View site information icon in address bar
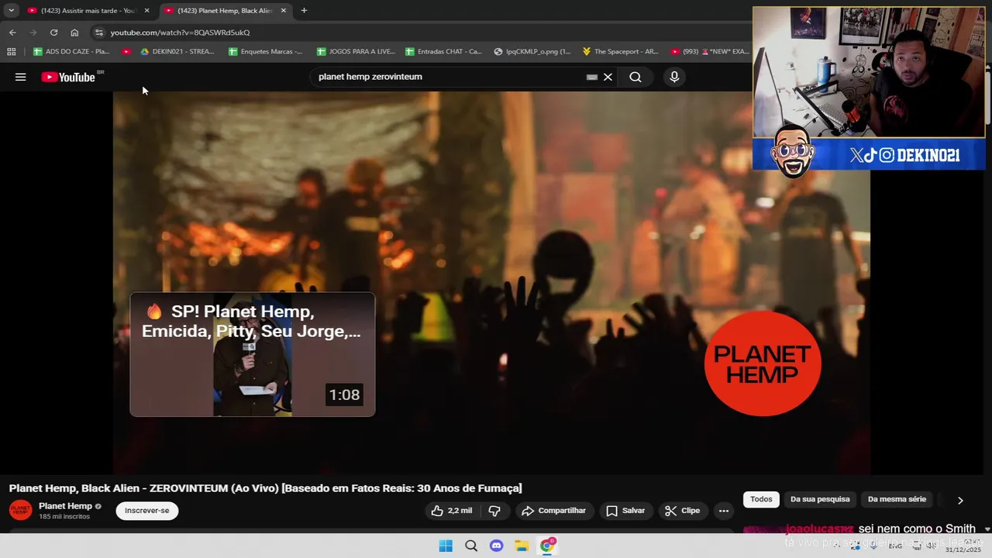The image size is (992, 558). point(98,33)
